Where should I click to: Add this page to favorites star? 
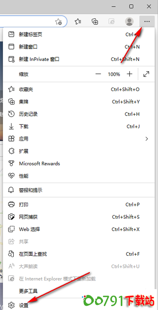pos(58,21)
